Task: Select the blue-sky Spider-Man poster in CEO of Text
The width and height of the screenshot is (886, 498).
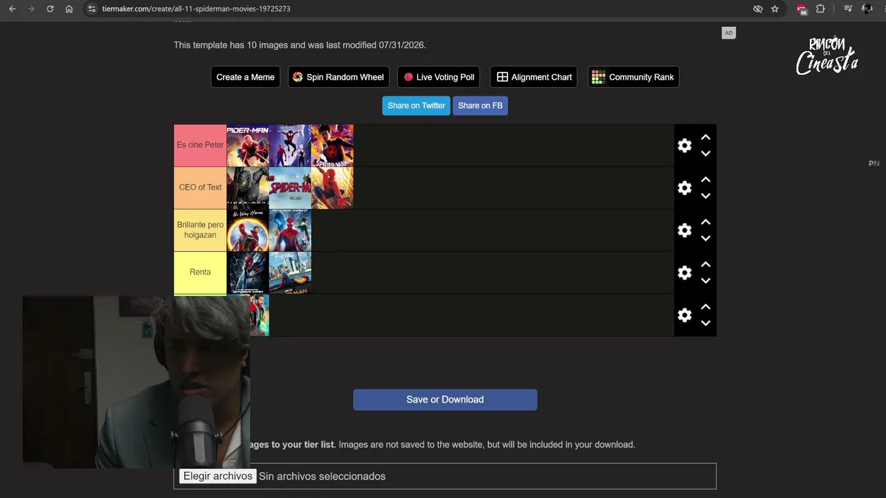Action: click(290, 187)
